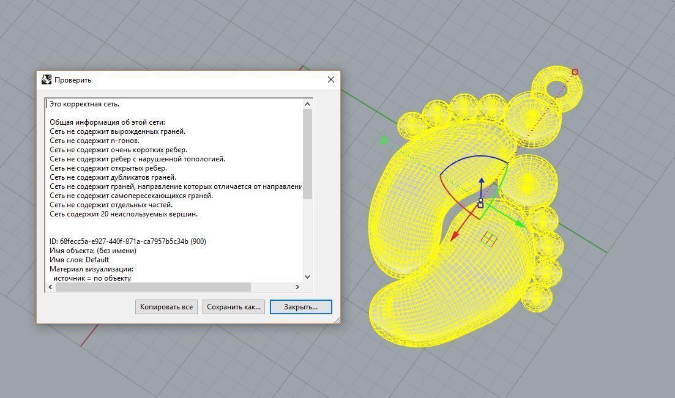Click the vertical scrollbar down arrow in the report
The height and width of the screenshot is (398, 675).
(x=307, y=277)
